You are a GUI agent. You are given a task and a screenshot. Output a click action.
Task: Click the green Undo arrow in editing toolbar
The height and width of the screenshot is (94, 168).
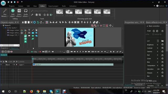38,22
